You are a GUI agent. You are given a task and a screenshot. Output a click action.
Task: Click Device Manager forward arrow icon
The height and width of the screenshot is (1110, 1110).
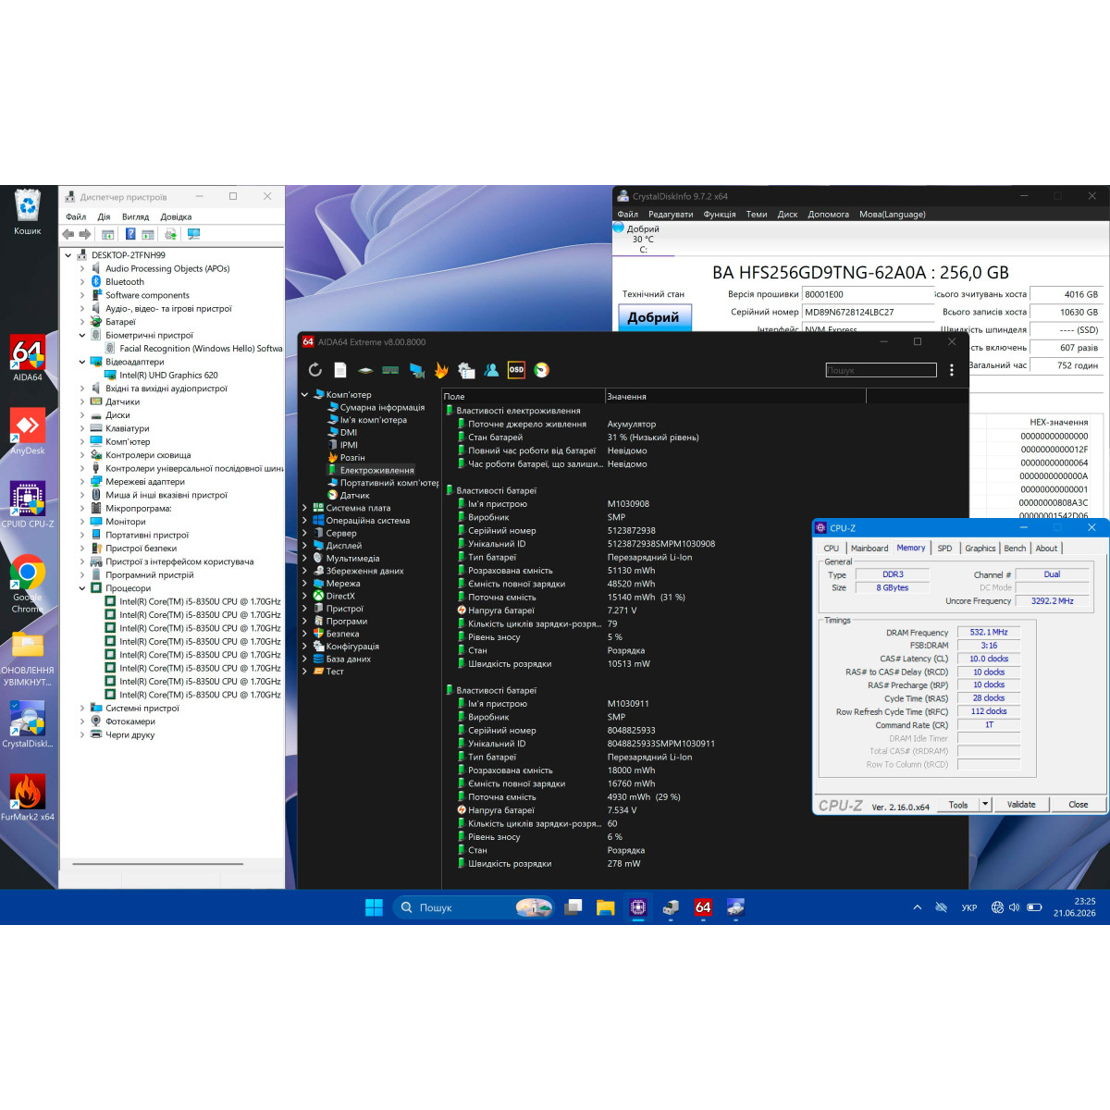[x=85, y=234]
